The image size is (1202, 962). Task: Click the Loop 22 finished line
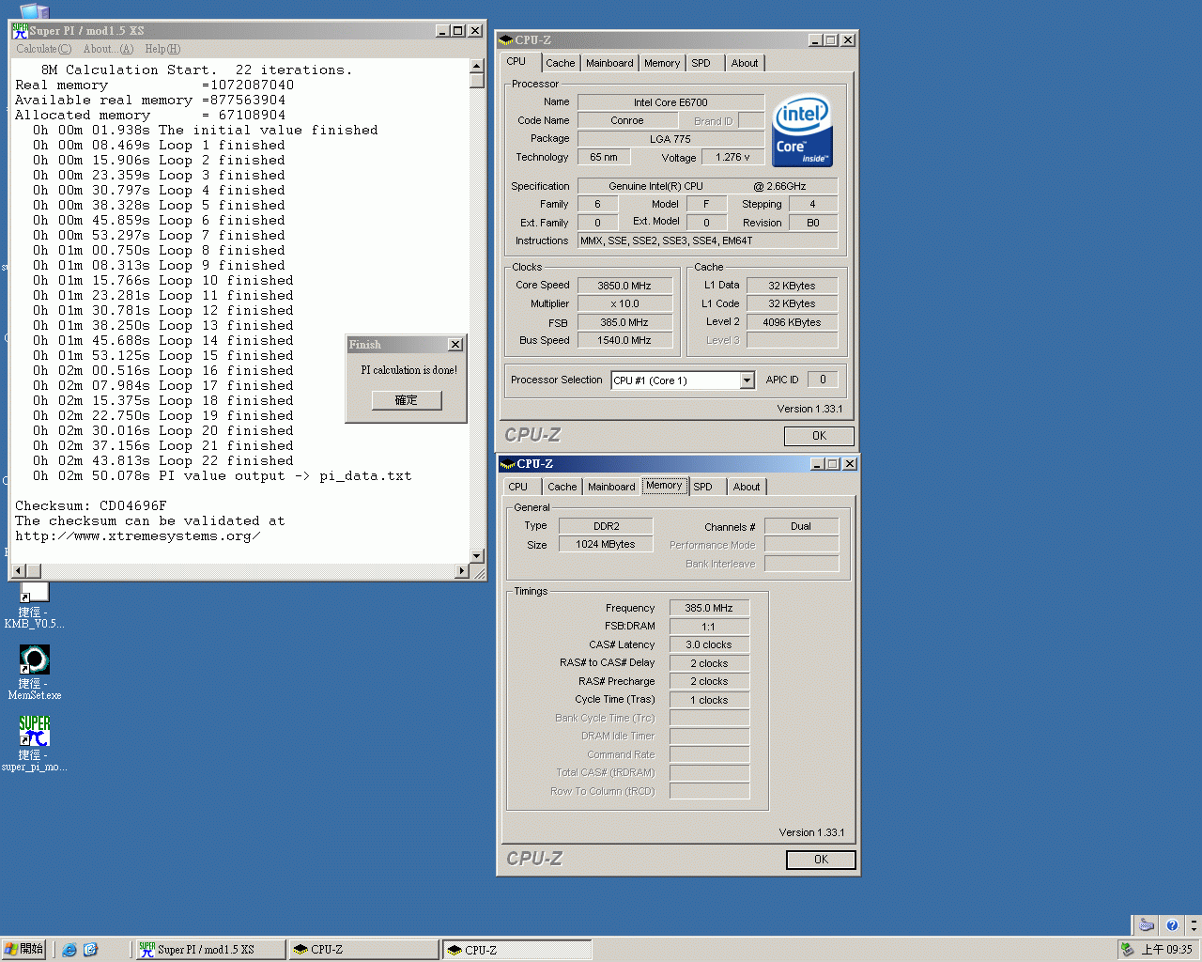[x=163, y=460]
